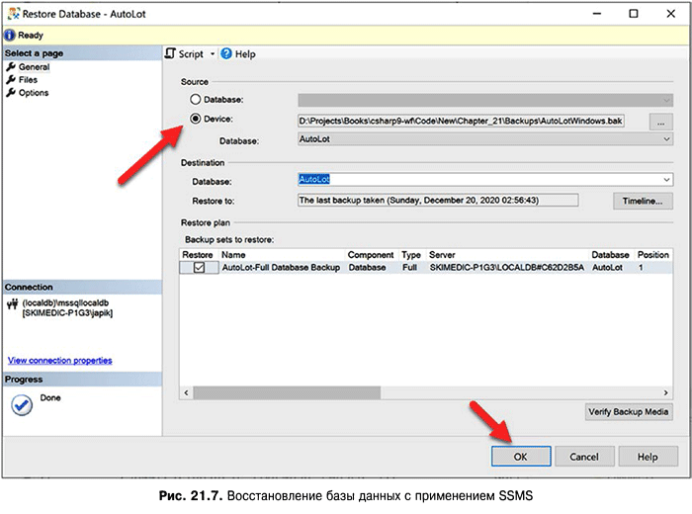Screen dimensions: 692x514
Task: Click the Type column header
Action: point(411,255)
